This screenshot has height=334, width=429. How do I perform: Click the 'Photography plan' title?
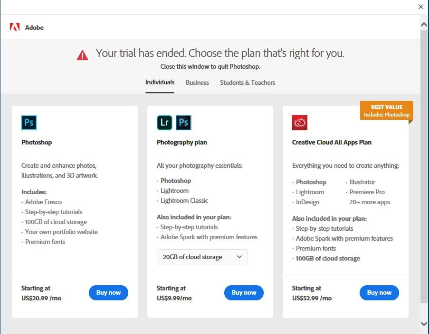click(x=181, y=142)
